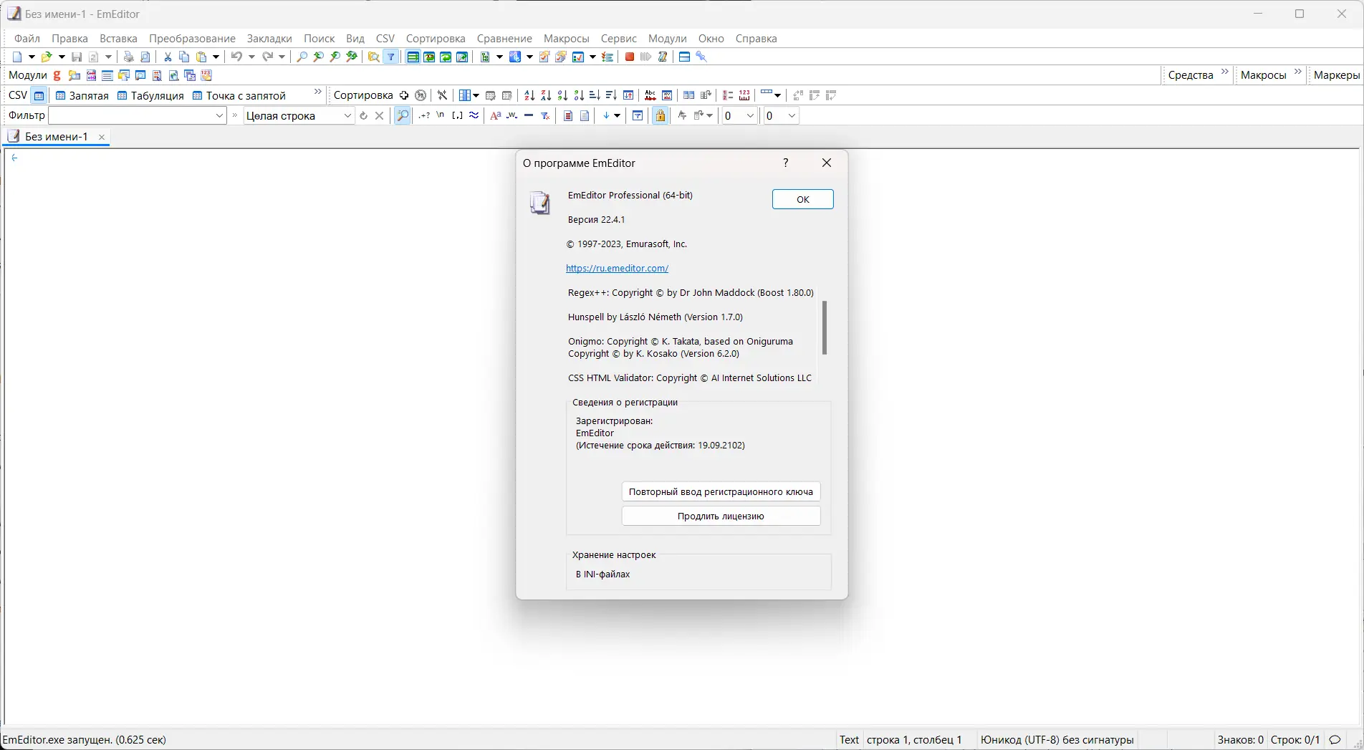Click the magnifier highlight icon in the filter bar
This screenshot has height=750, width=1364.
(x=403, y=115)
